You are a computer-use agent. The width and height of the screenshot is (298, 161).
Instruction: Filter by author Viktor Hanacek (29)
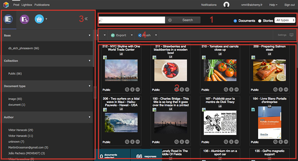coord(20,130)
